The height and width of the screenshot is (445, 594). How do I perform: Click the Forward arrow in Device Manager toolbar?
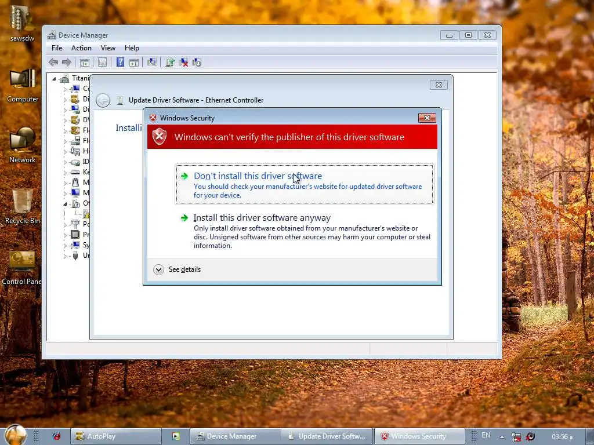click(67, 63)
